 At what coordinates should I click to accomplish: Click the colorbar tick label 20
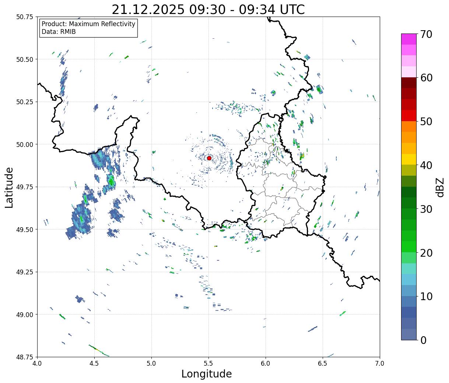[x=426, y=253]
